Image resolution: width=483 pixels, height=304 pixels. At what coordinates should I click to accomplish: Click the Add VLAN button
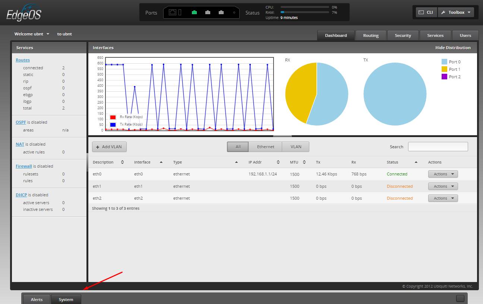coord(109,147)
